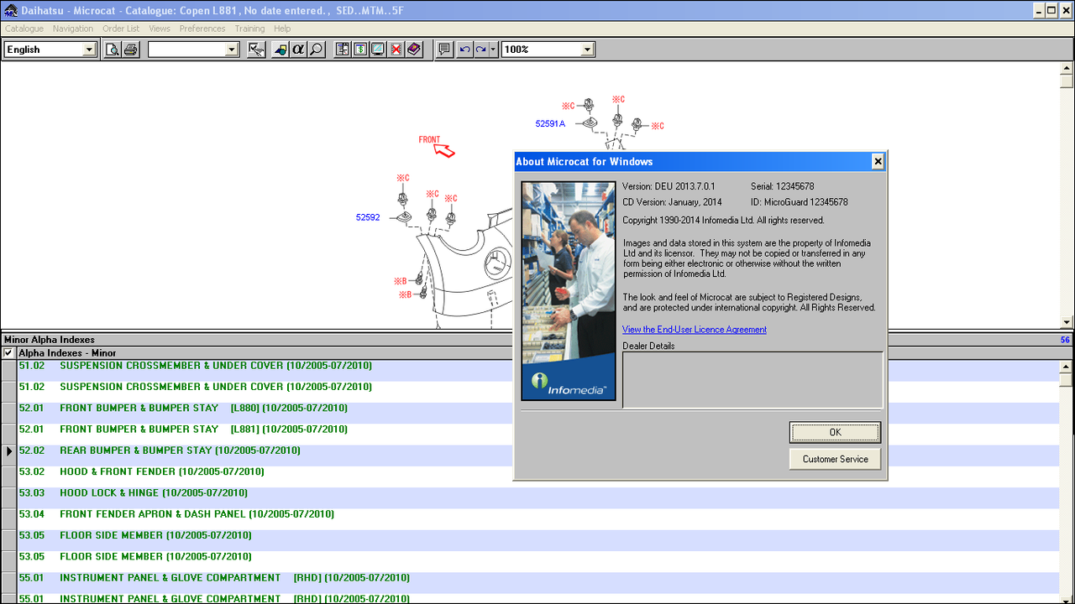Open the Views menu
This screenshot has width=1075, height=604.
(x=160, y=29)
